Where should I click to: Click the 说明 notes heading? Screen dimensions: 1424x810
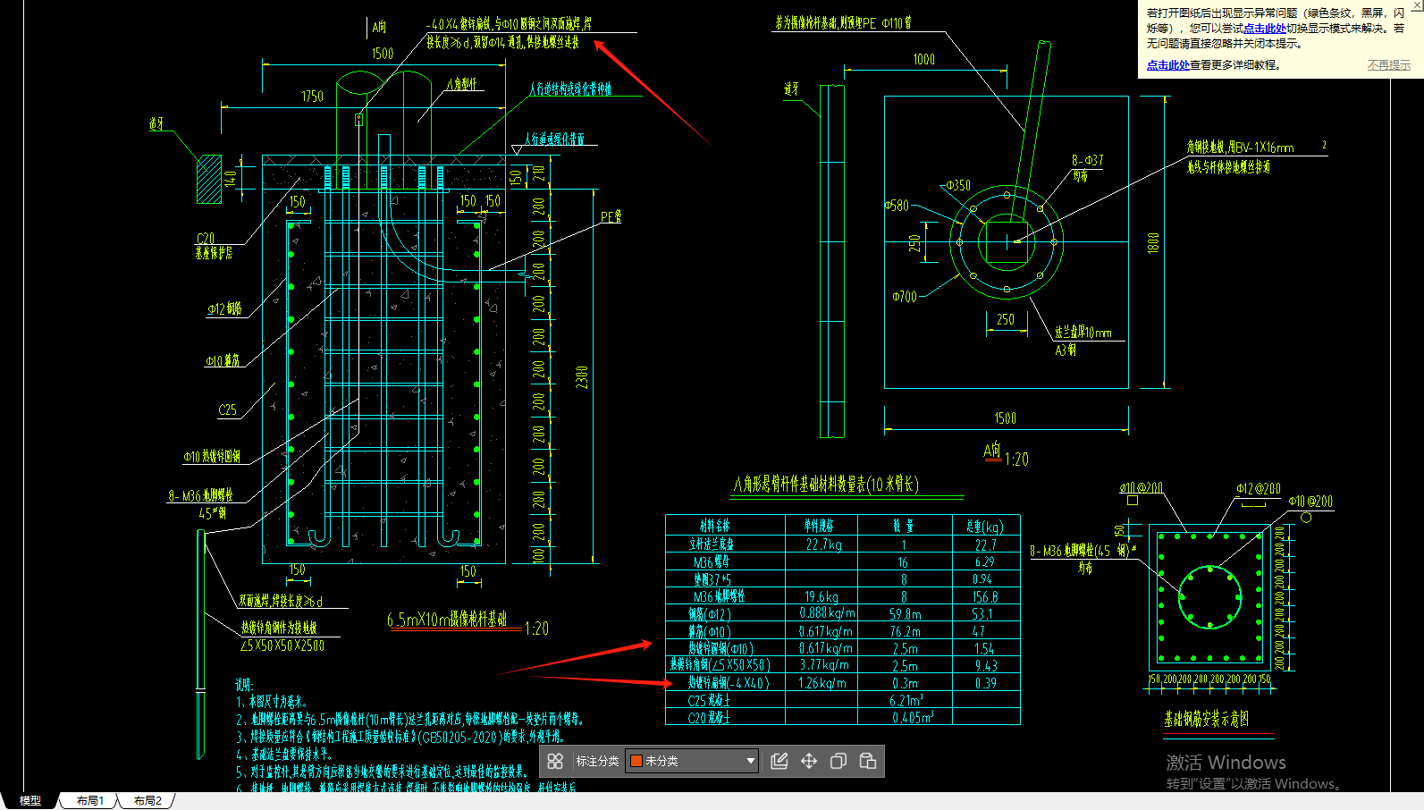coord(245,685)
